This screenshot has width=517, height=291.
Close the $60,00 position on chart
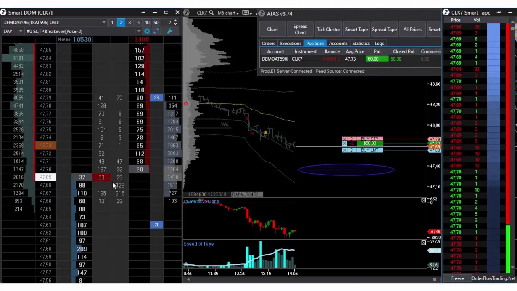click(x=345, y=143)
